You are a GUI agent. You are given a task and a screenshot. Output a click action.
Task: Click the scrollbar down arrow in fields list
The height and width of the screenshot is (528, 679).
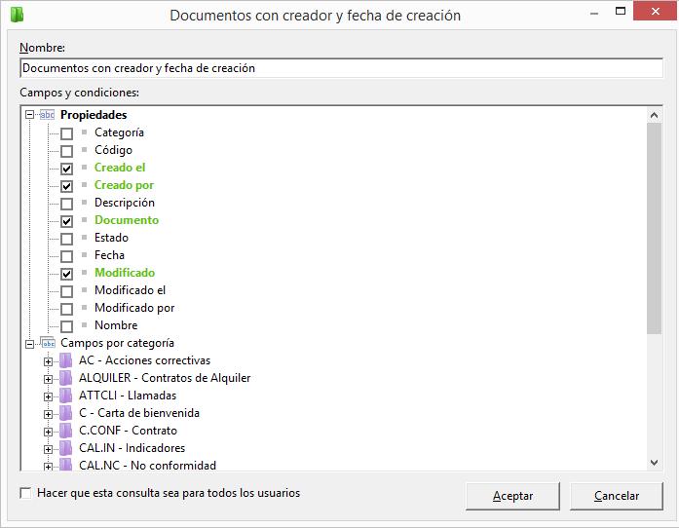pyautogui.click(x=655, y=463)
